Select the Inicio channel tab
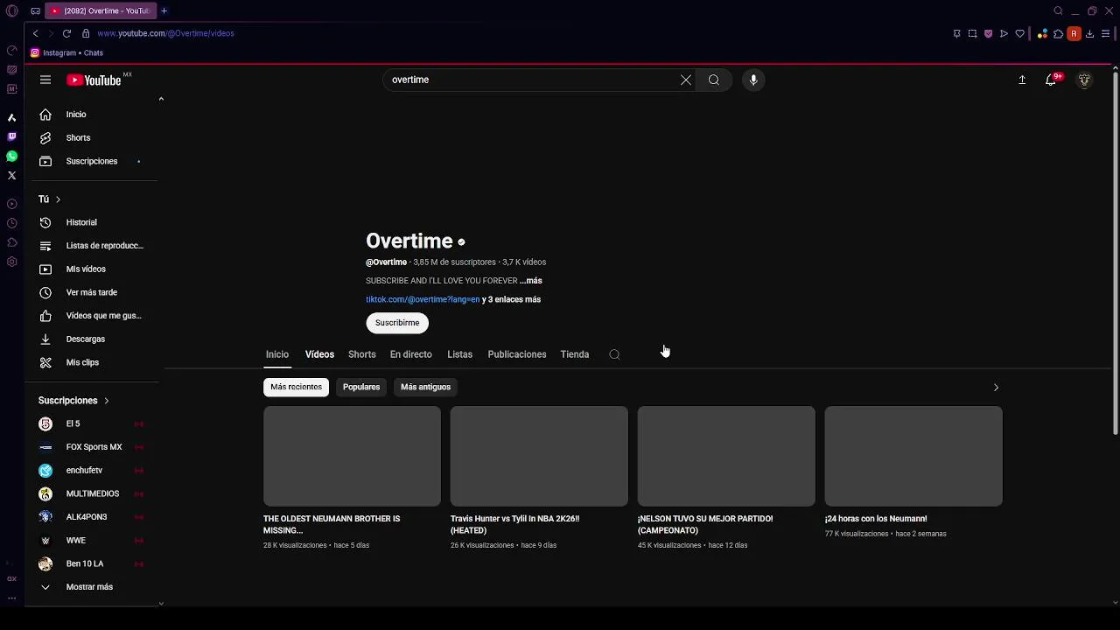The width and height of the screenshot is (1120, 630). (x=277, y=354)
